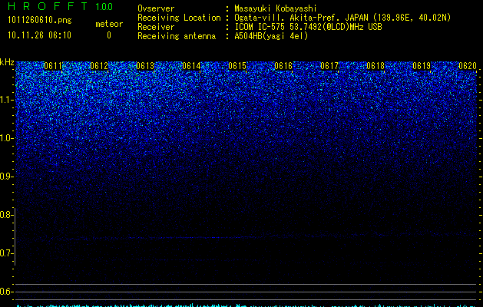Click the cyan signal level trace at bottom

click(x=246, y=305)
